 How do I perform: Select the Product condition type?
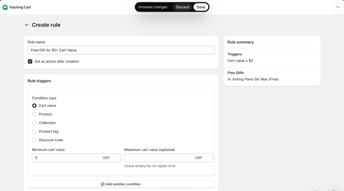tap(34, 114)
